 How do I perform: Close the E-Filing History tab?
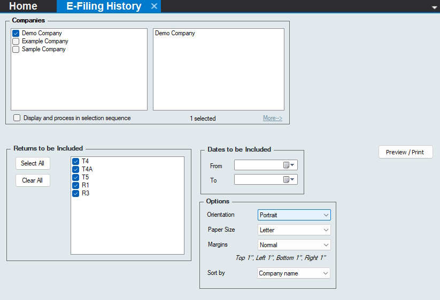pos(154,6)
